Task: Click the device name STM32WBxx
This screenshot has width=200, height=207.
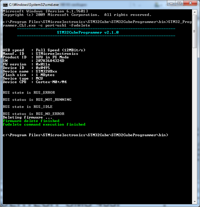Action: pyautogui.click(x=46, y=71)
